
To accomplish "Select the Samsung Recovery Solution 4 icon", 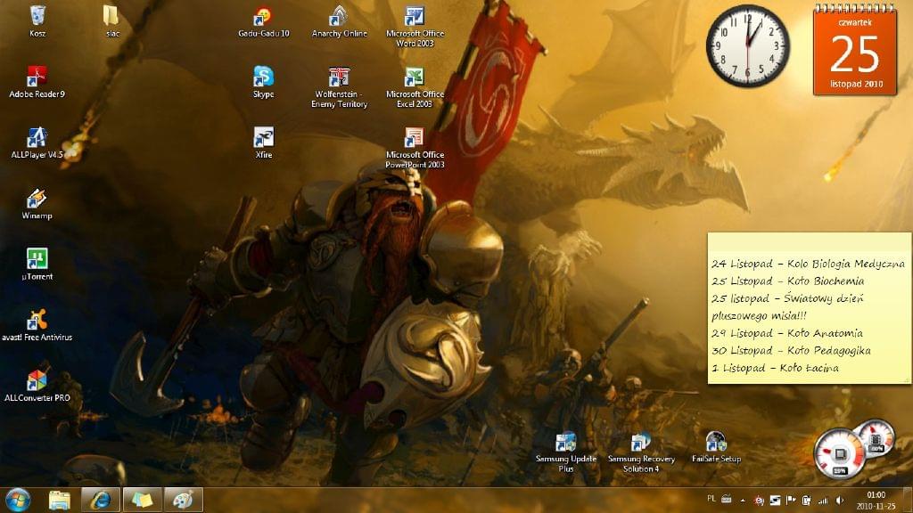I will 642,452.
